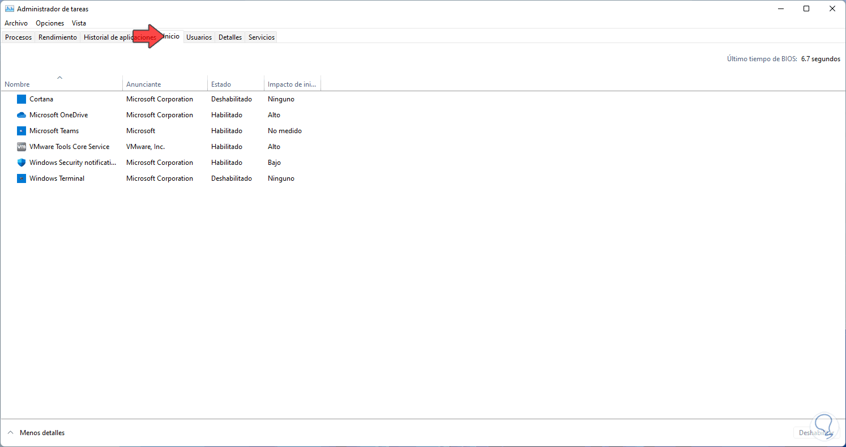
Task: Switch to the Detalles tab
Action: coord(230,37)
